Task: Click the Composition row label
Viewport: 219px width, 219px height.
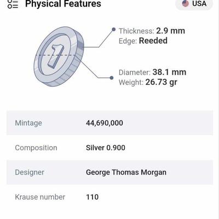Action: (x=36, y=148)
